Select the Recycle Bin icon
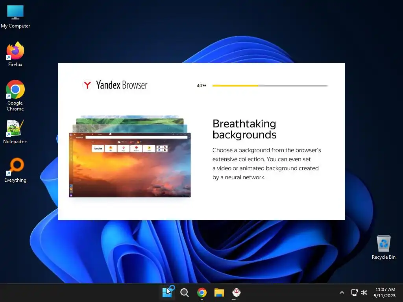 point(383,247)
